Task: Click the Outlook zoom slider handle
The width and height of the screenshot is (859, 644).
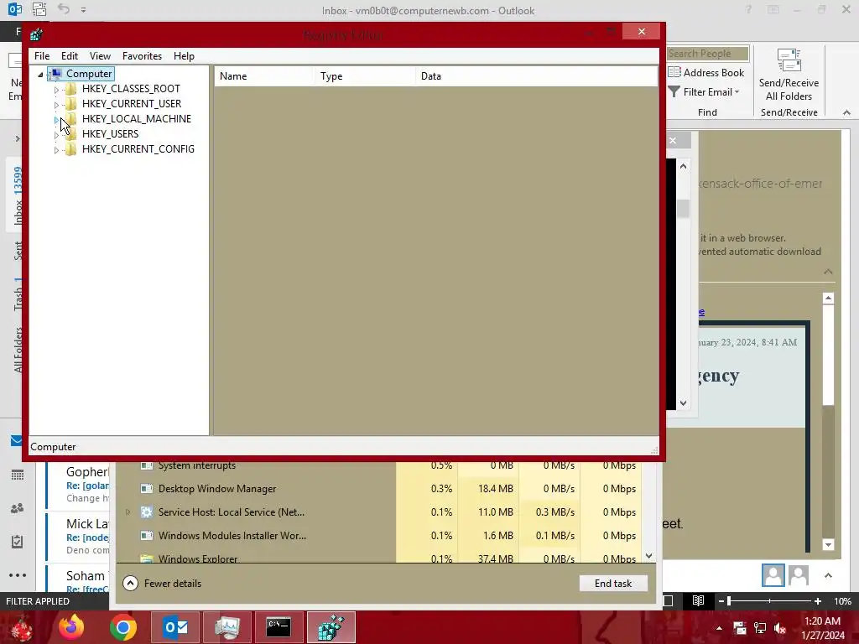Action: (729, 601)
